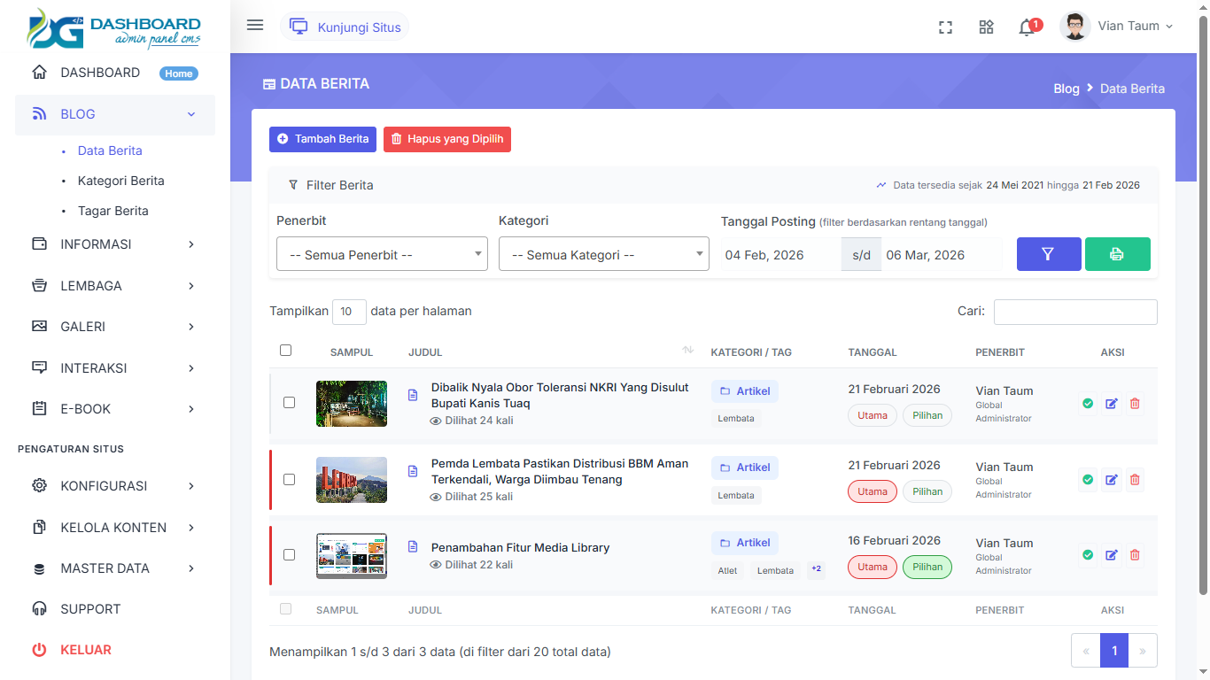Screen dimensions: 1210x680
Task: Open the Semua Kategori dropdown
Action: pos(603,254)
